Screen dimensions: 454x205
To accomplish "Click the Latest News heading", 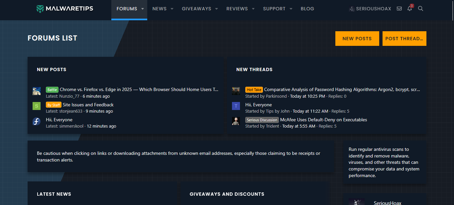I will (x=54, y=194).
